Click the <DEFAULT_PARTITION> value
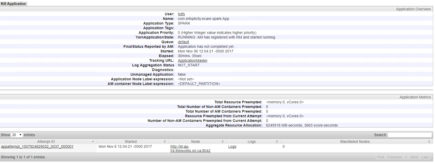435x164 pixels. pyautogui.click(x=199, y=84)
